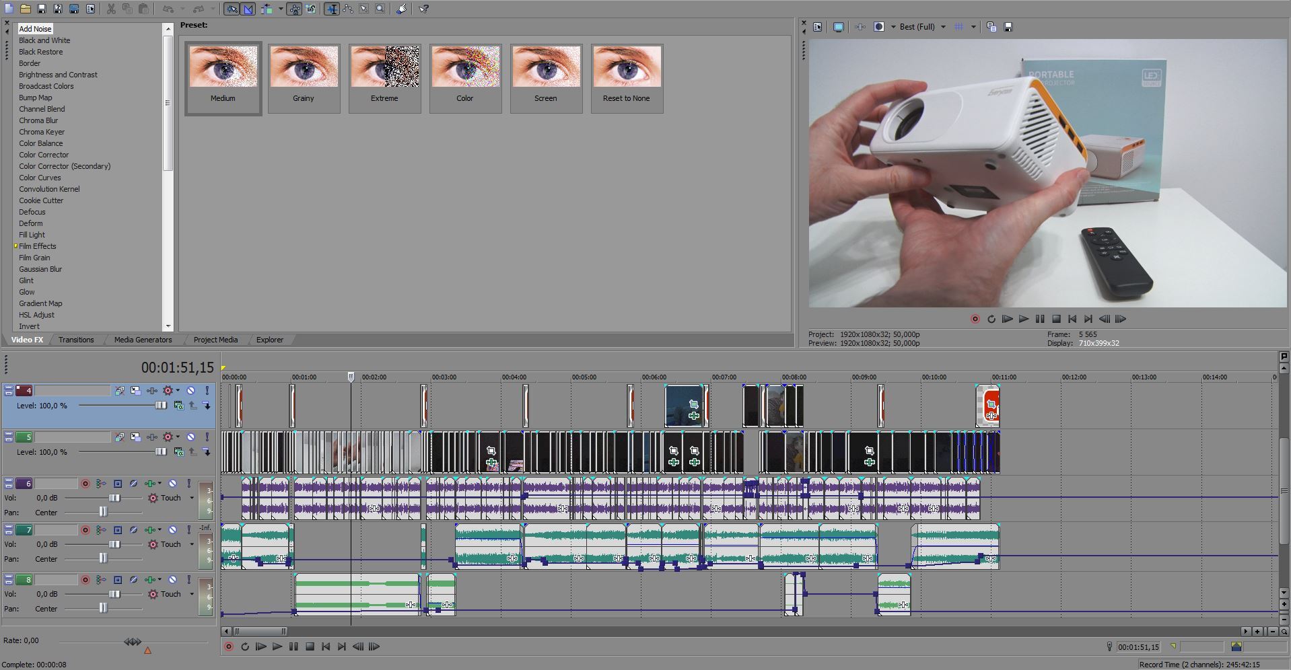The width and height of the screenshot is (1291, 670).
Task: Toggle Auto Ripple button
Action: point(268,9)
